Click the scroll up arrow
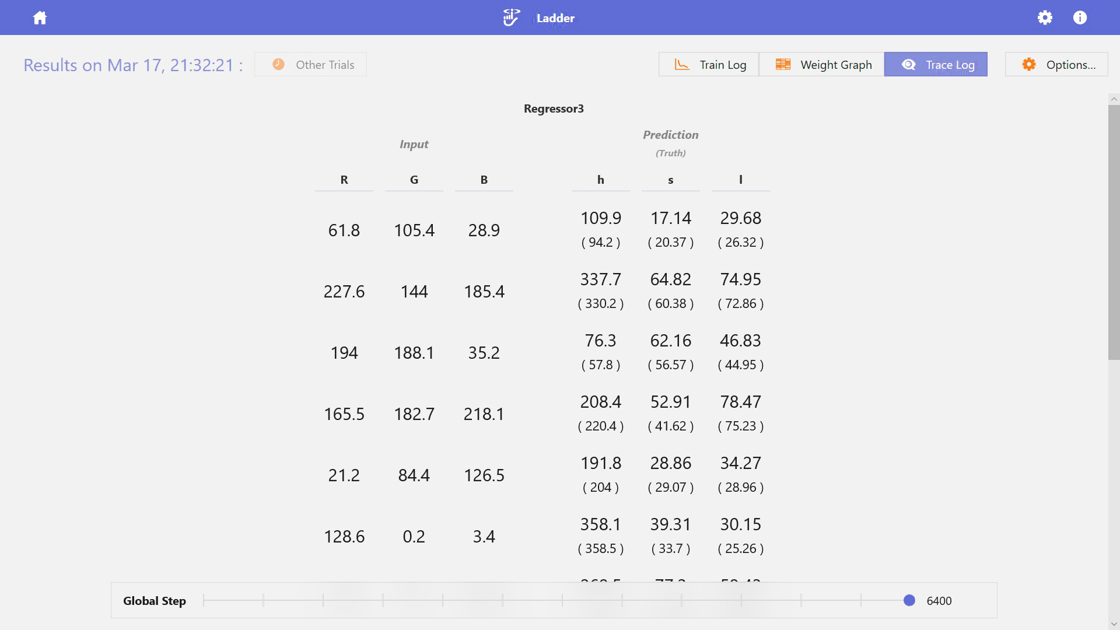Image resolution: width=1120 pixels, height=630 pixels. tap(1114, 99)
